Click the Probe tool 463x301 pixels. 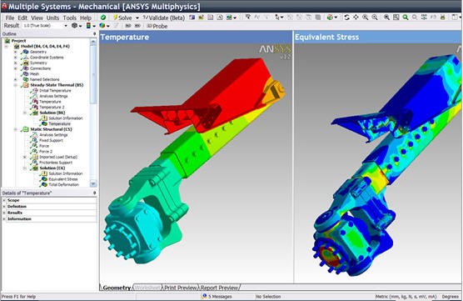pyautogui.click(x=157, y=26)
